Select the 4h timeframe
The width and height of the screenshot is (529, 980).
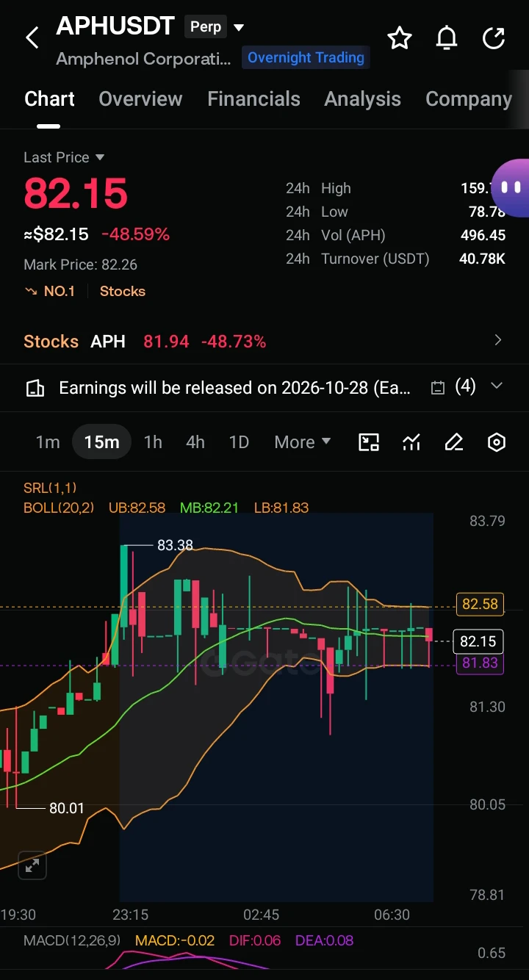pyautogui.click(x=195, y=442)
